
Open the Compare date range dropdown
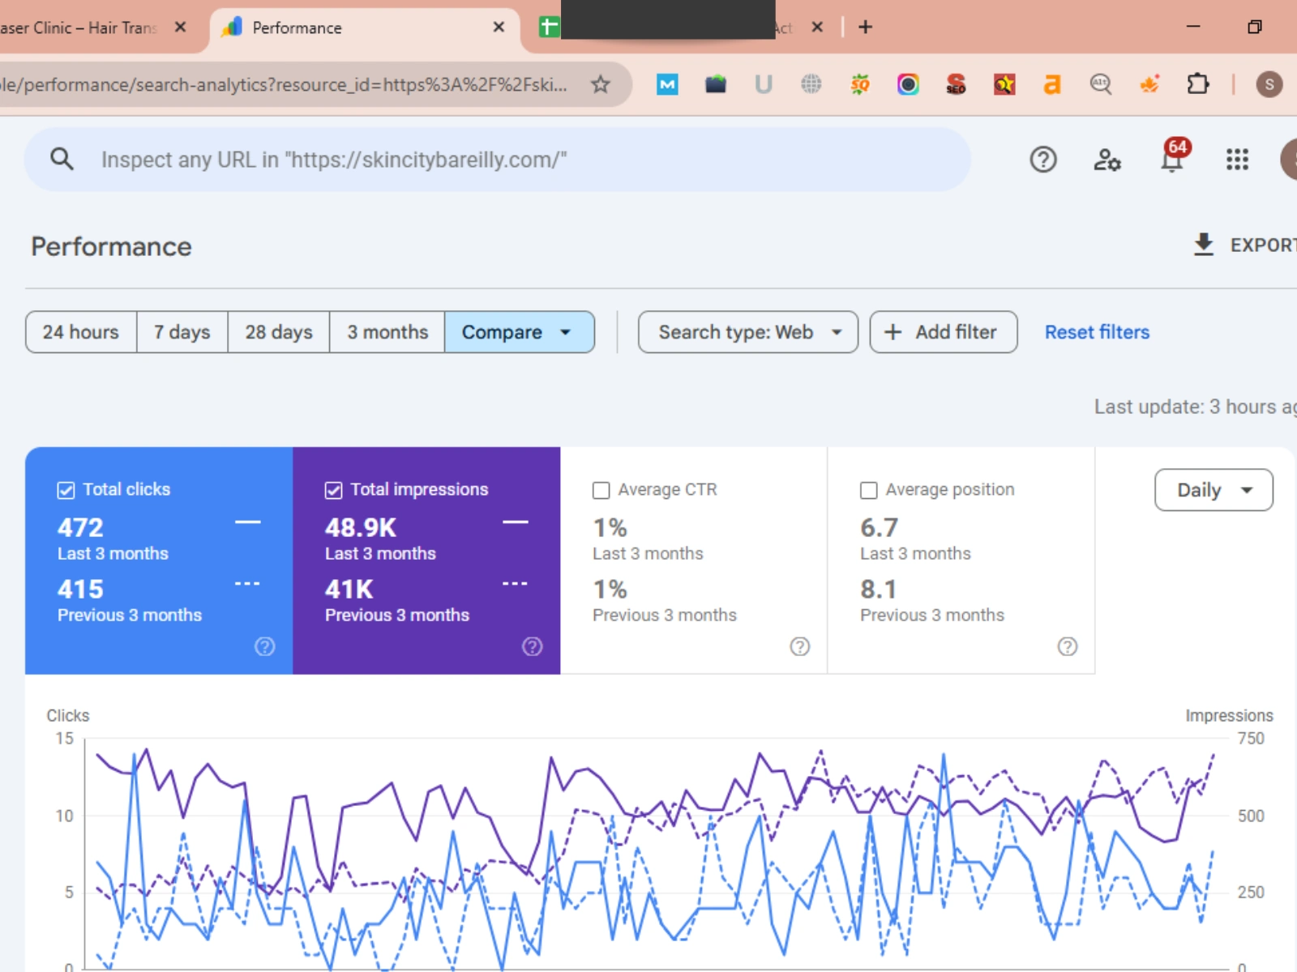click(520, 332)
